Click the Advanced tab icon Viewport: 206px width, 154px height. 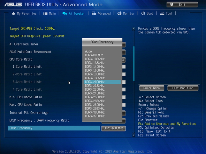pos(94,13)
